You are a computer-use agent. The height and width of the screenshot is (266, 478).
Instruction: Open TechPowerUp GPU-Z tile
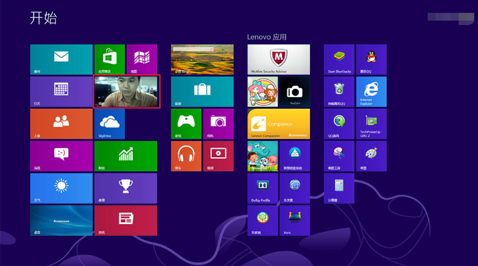pos(371,124)
